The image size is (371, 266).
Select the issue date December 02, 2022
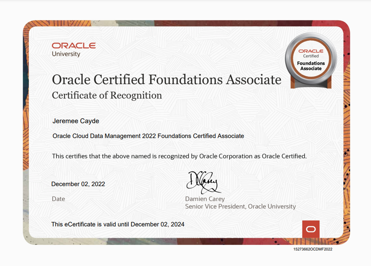coord(78,184)
